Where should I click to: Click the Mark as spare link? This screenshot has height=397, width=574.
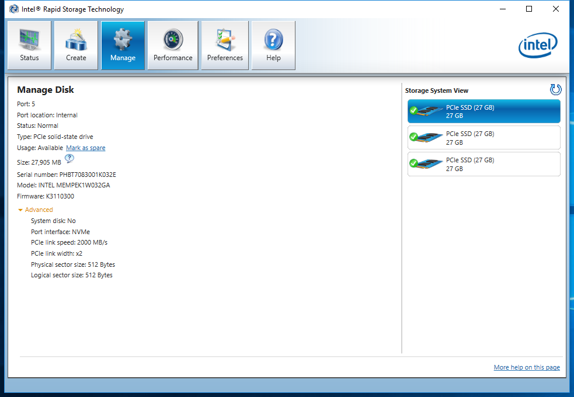pyautogui.click(x=86, y=148)
